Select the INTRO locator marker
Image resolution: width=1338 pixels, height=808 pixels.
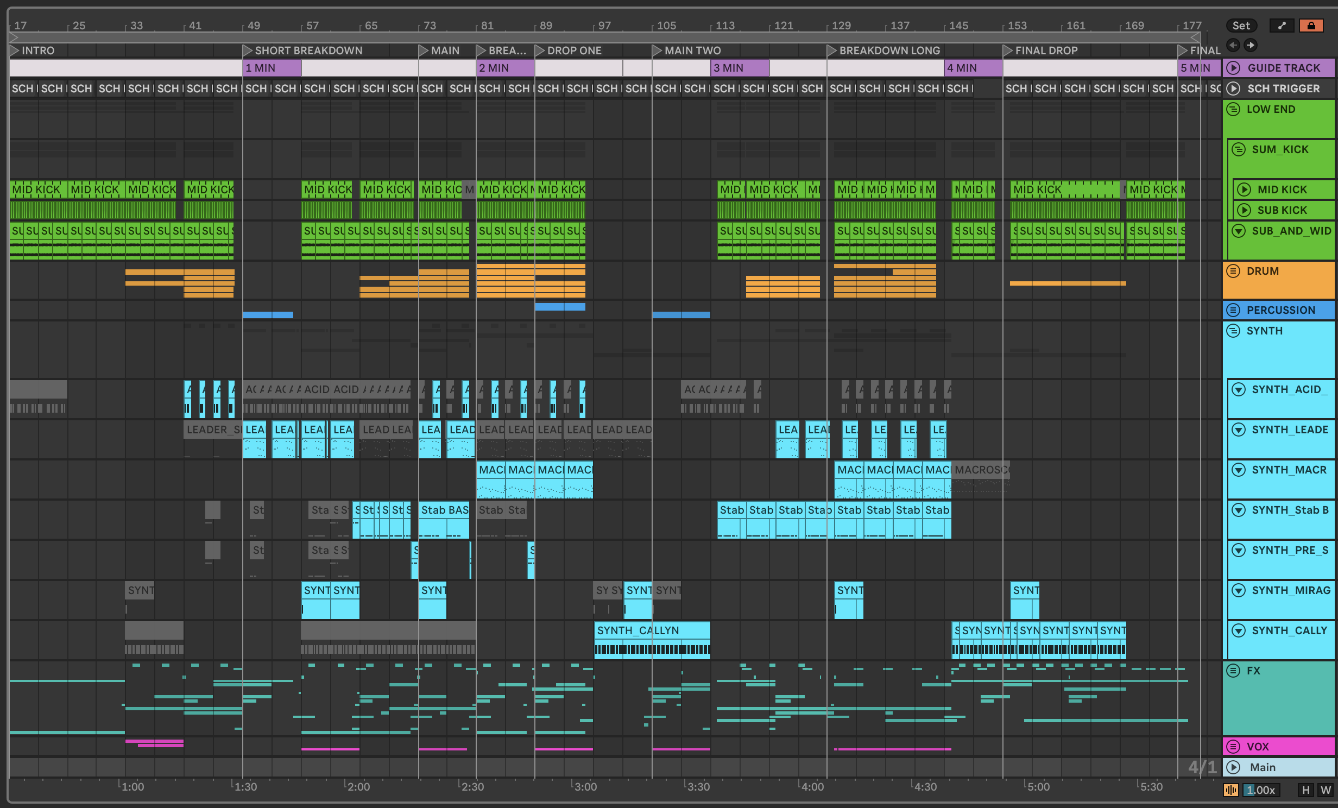pos(33,50)
